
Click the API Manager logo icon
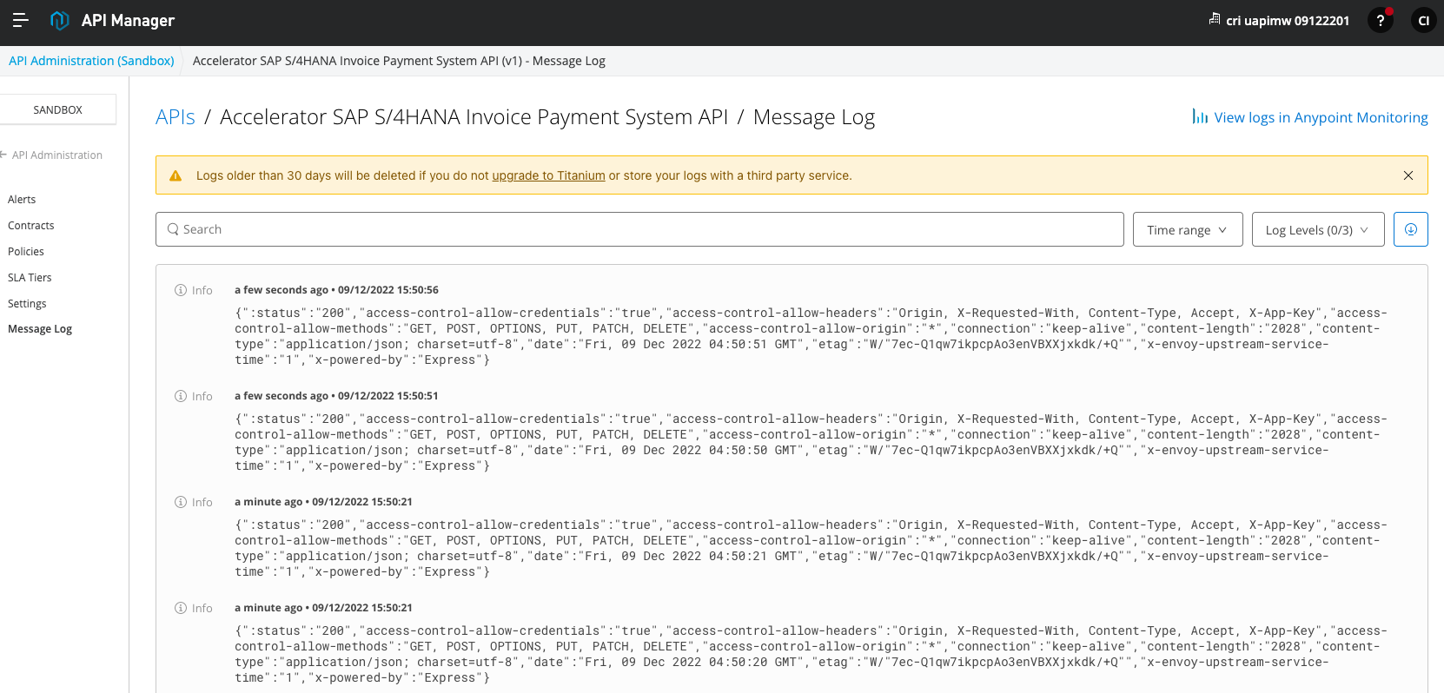(x=60, y=20)
